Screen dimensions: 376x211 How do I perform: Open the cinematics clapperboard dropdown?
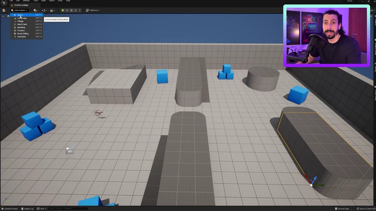(x=52, y=10)
